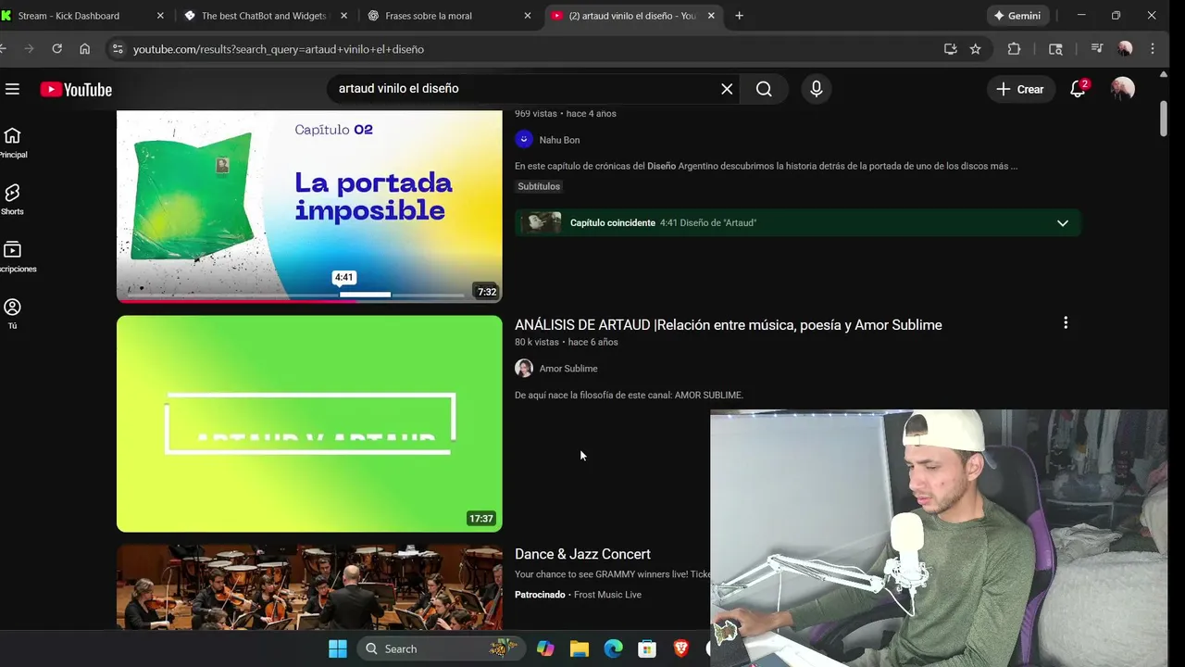
Task: Open Shorts in the sidebar
Action: [x=13, y=199]
